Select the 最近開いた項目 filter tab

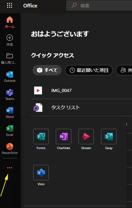[89, 70]
